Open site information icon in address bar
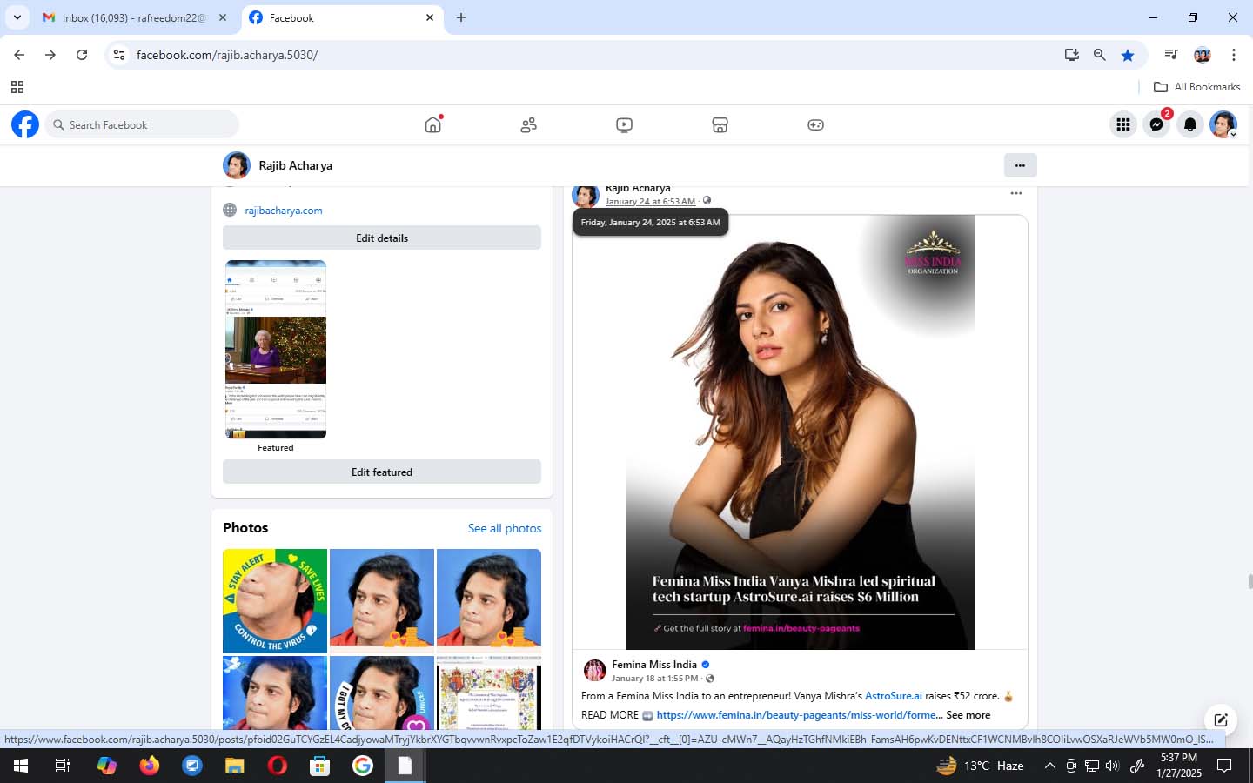The height and width of the screenshot is (783, 1253). coord(119,55)
